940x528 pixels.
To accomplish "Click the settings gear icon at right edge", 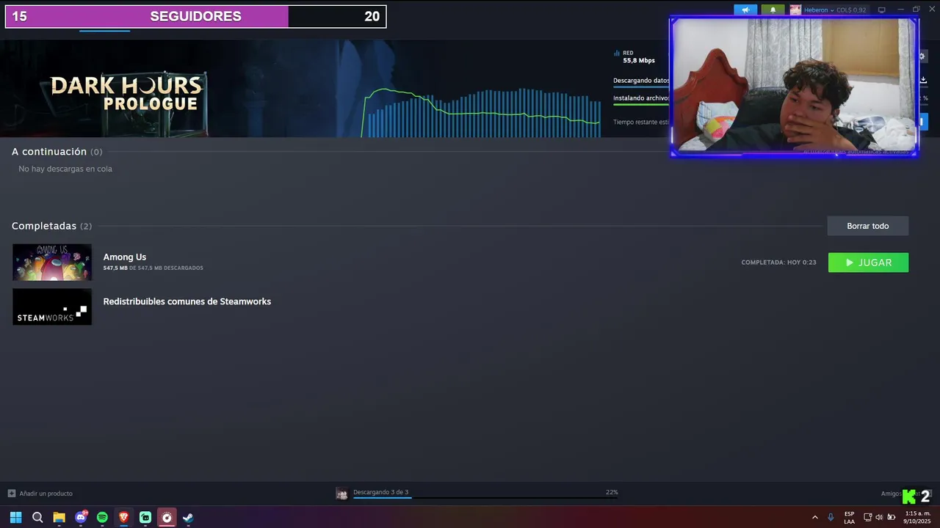I will click(x=922, y=56).
